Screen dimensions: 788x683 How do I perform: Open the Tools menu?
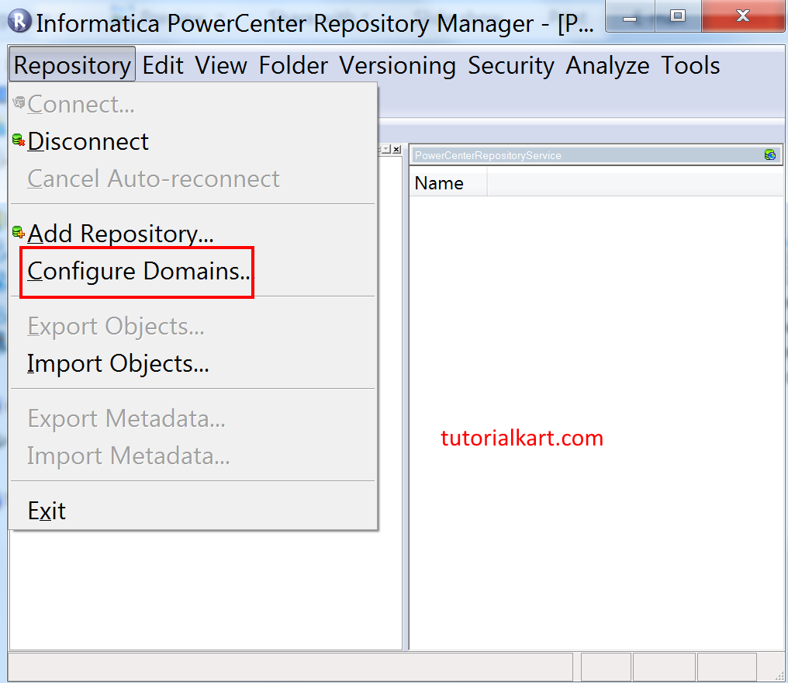pyautogui.click(x=690, y=65)
